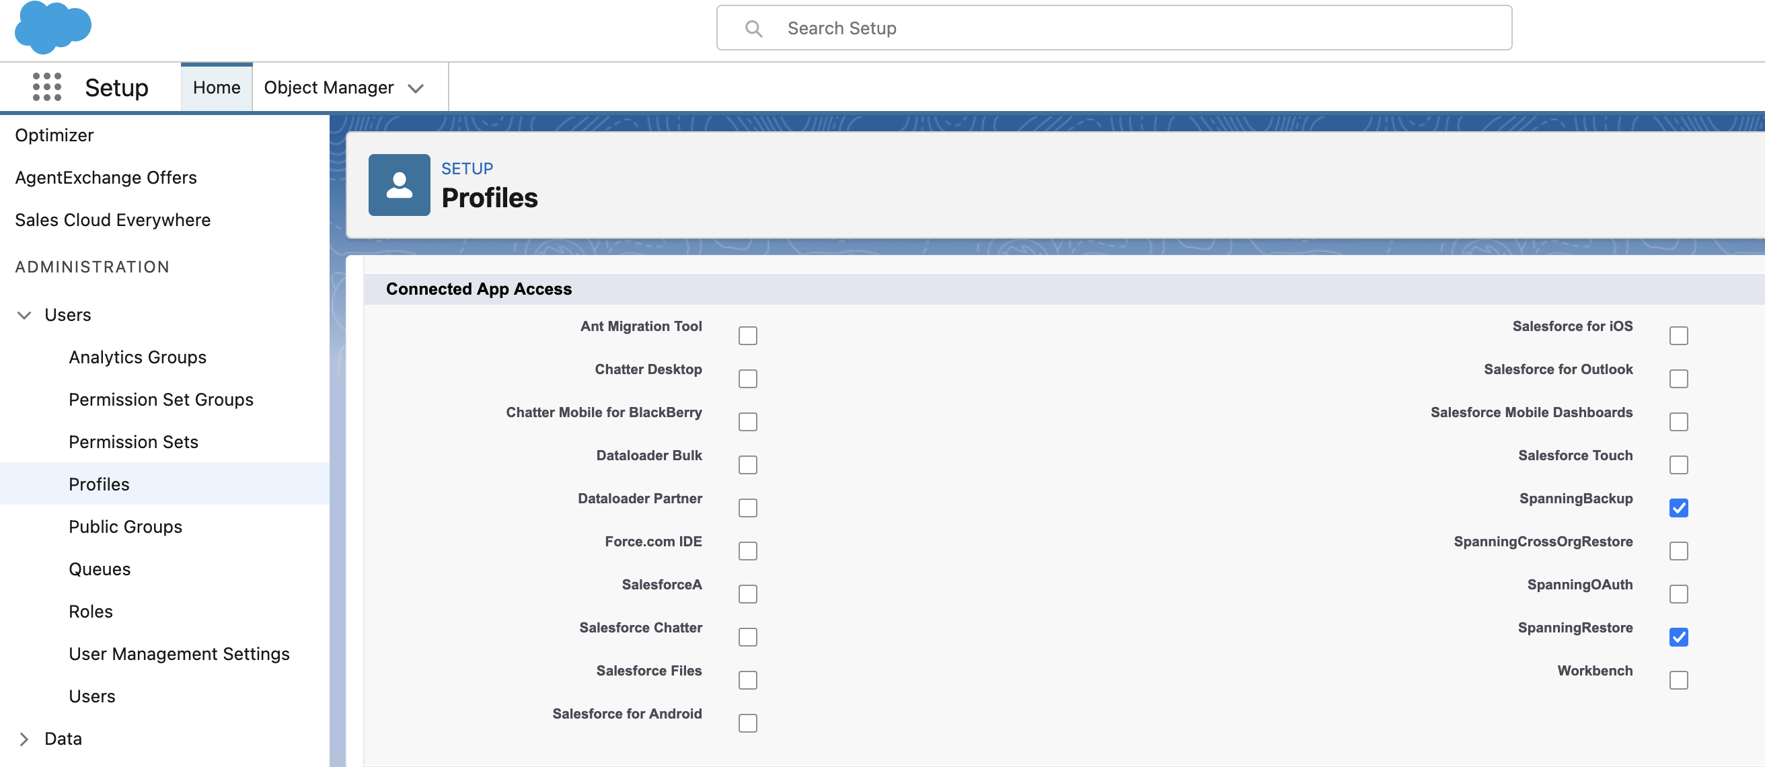Viewport: 1765px width, 767px height.
Task: Open Permission Set Groups
Action: pyautogui.click(x=161, y=400)
